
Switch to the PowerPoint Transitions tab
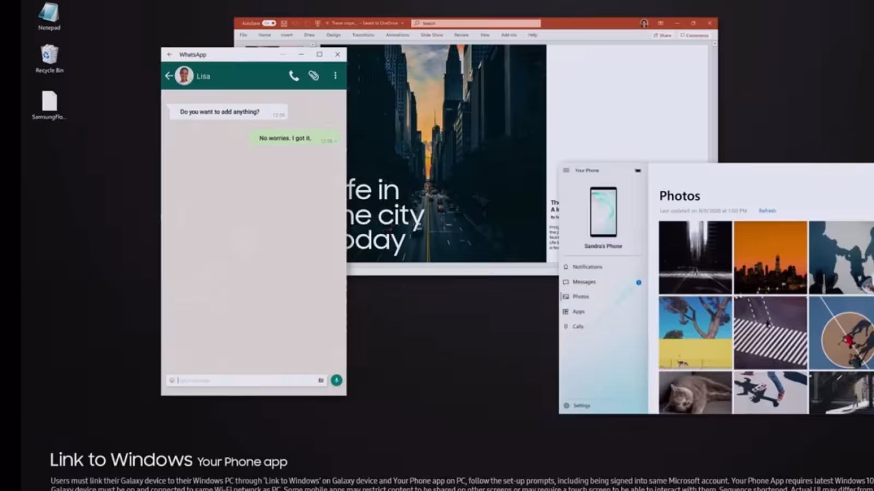[x=363, y=35]
